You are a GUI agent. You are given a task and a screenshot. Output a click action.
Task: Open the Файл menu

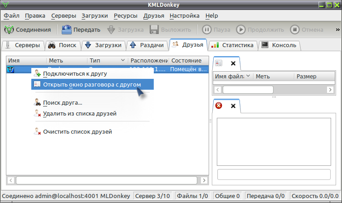(11, 16)
